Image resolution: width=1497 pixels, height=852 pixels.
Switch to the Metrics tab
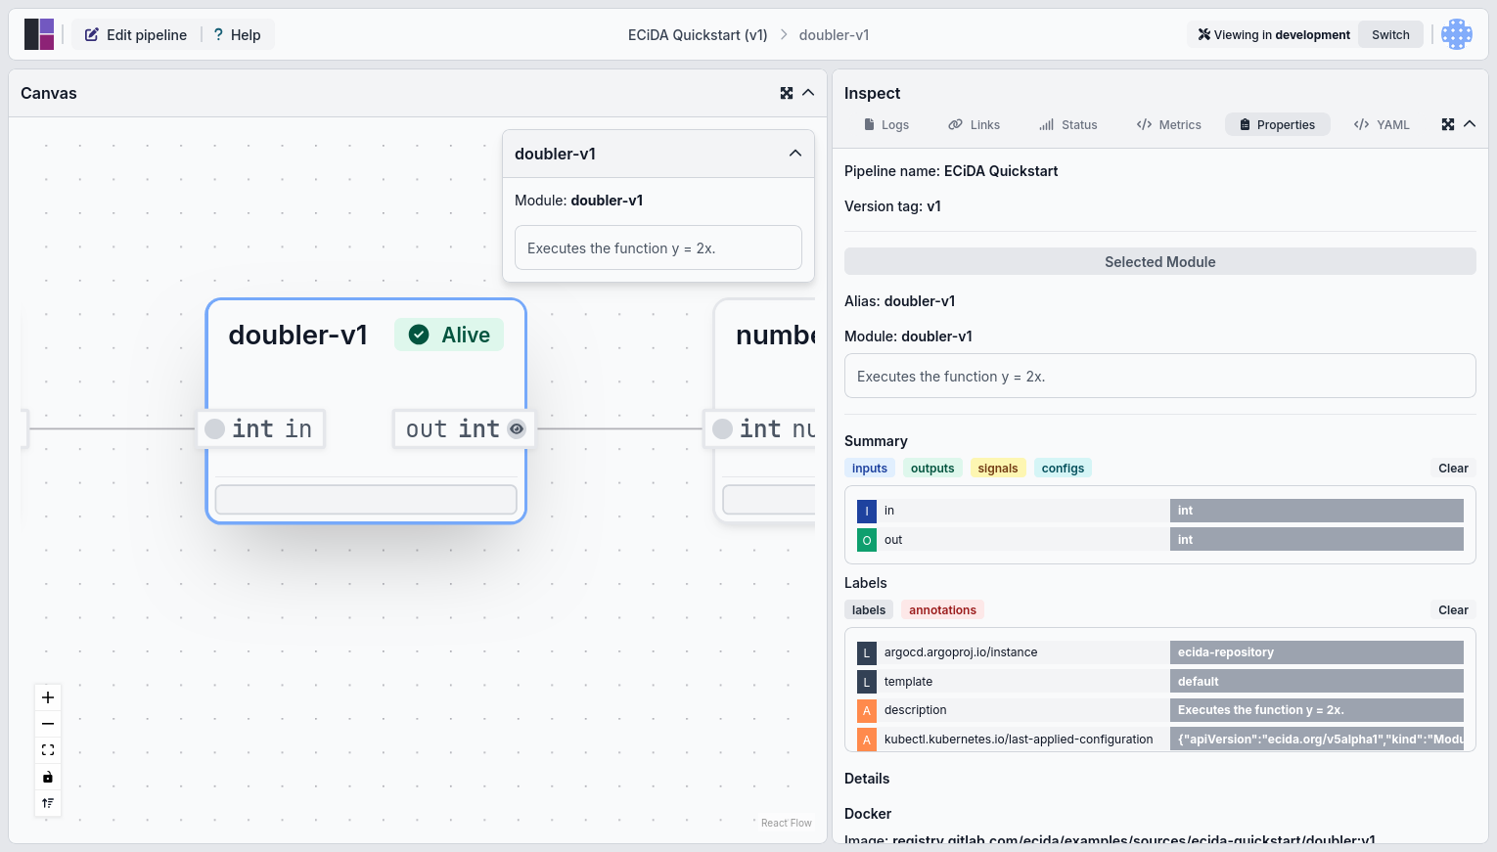tap(1168, 124)
